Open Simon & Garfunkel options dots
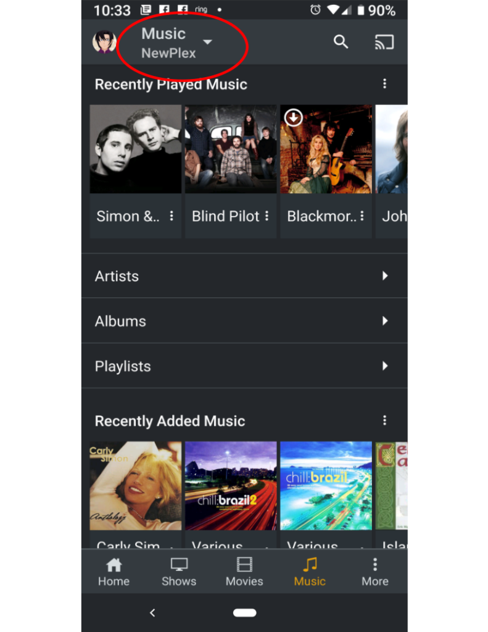The height and width of the screenshot is (632, 488). click(x=172, y=216)
